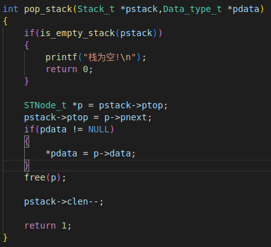Image resolution: width=271 pixels, height=247 pixels.
Task: Click the Data_type_t parameter type
Action: click(x=192, y=9)
